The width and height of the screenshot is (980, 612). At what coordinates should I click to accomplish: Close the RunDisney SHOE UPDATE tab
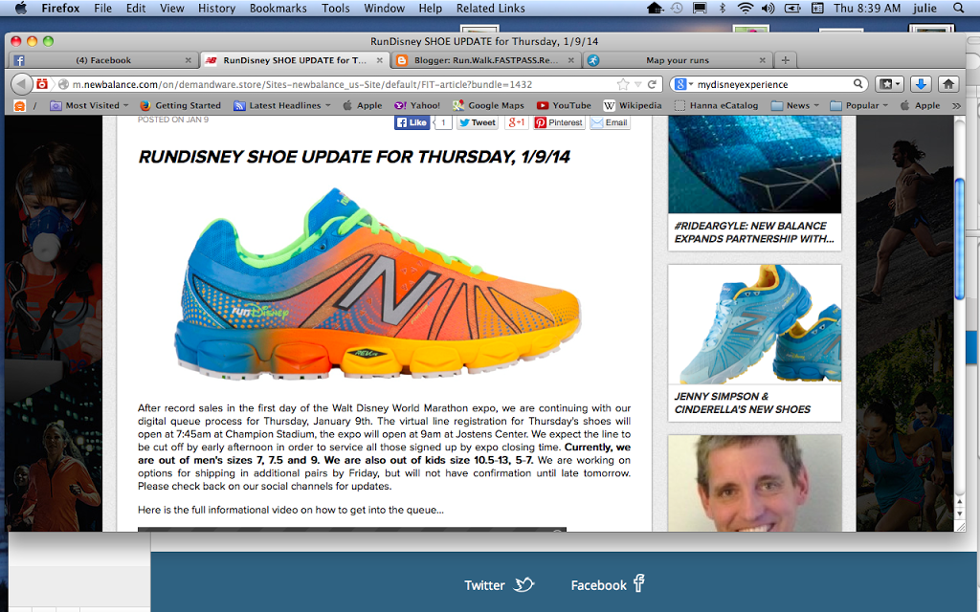click(379, 60)
